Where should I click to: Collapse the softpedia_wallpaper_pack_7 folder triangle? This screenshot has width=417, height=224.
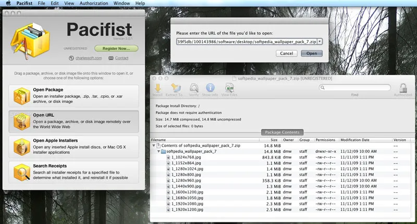tap(158, 151)
